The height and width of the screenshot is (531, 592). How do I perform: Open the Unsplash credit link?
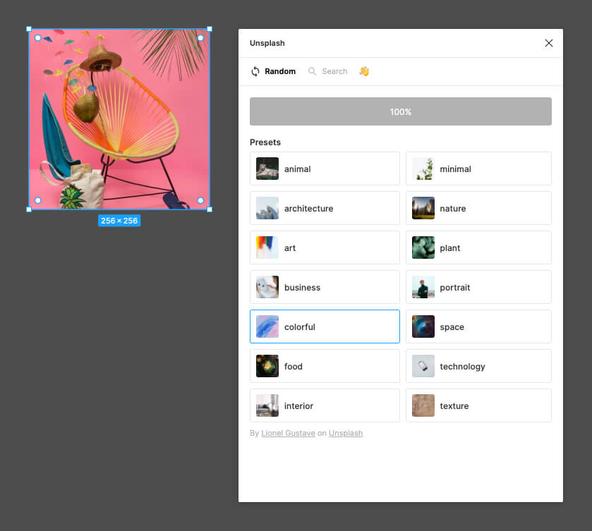coord(346,433)
